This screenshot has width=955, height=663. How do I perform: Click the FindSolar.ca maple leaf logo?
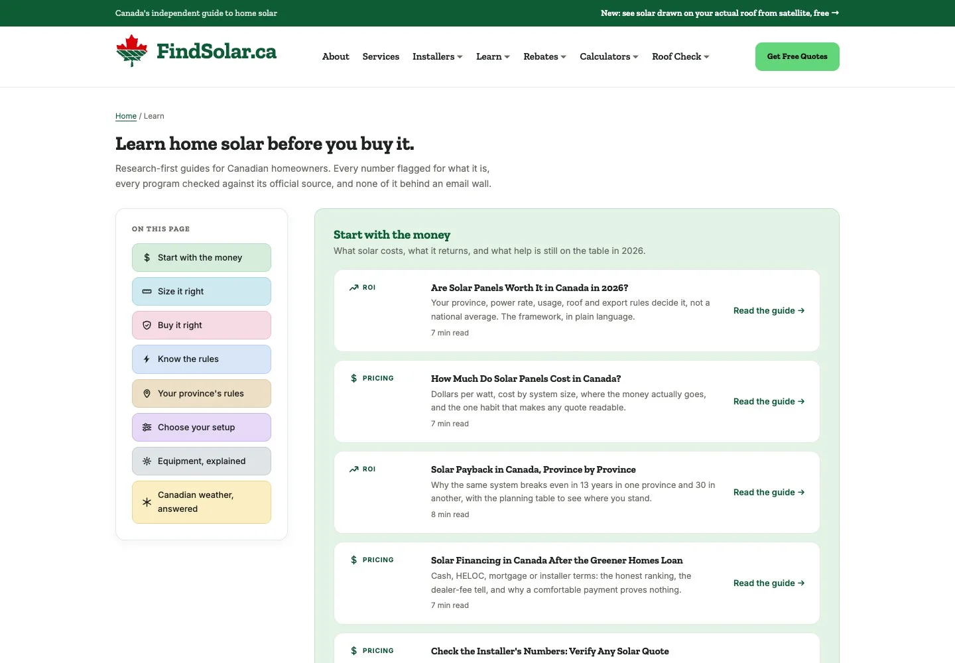[131, 51]
